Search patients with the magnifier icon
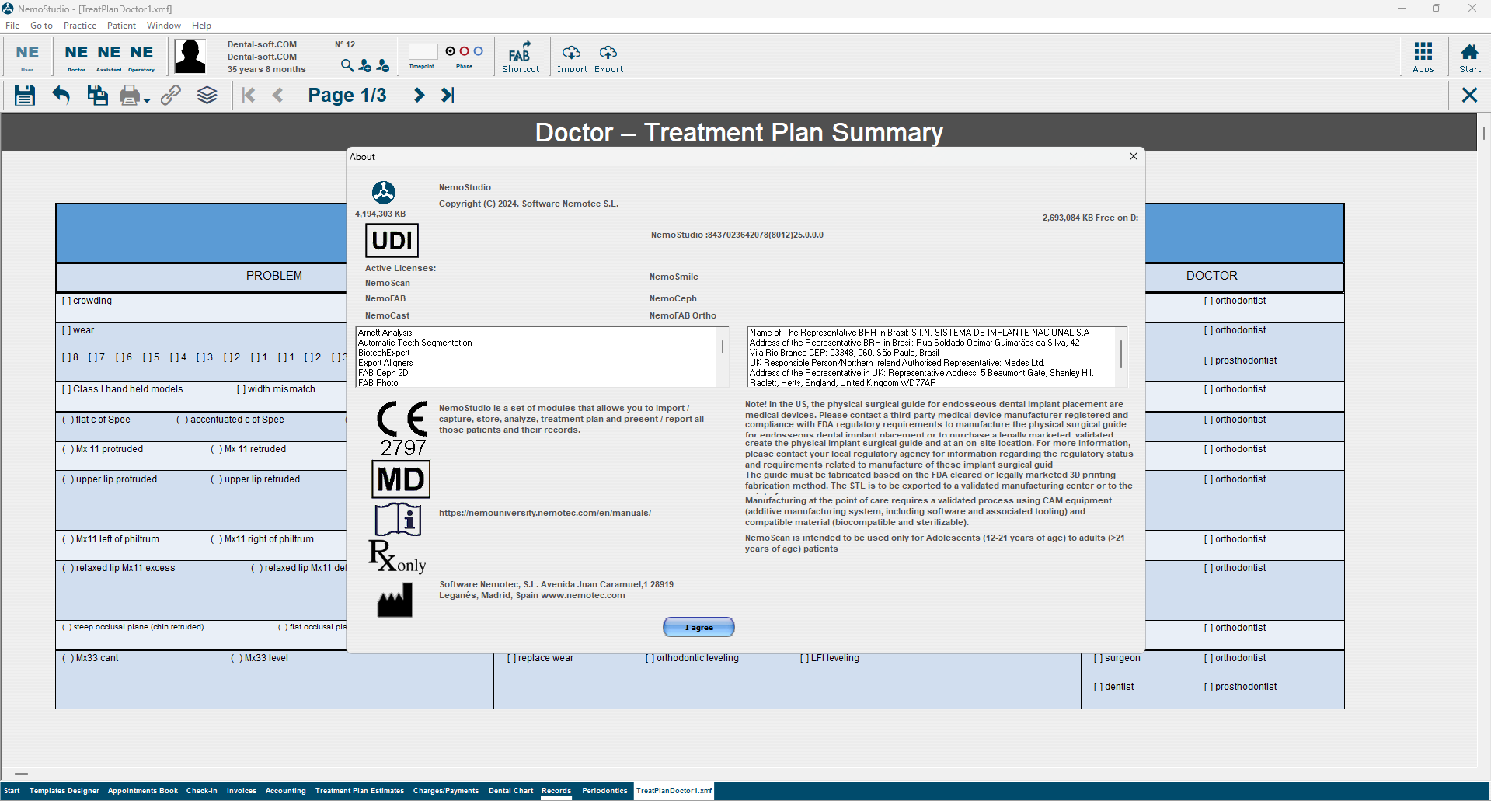The image size is (1491, 801). 347,66
